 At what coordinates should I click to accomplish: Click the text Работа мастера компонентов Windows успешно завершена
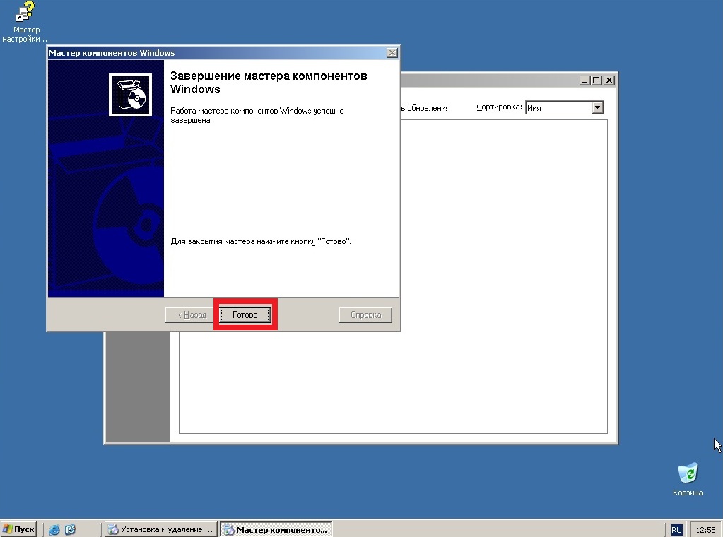[x=257, y=115]
